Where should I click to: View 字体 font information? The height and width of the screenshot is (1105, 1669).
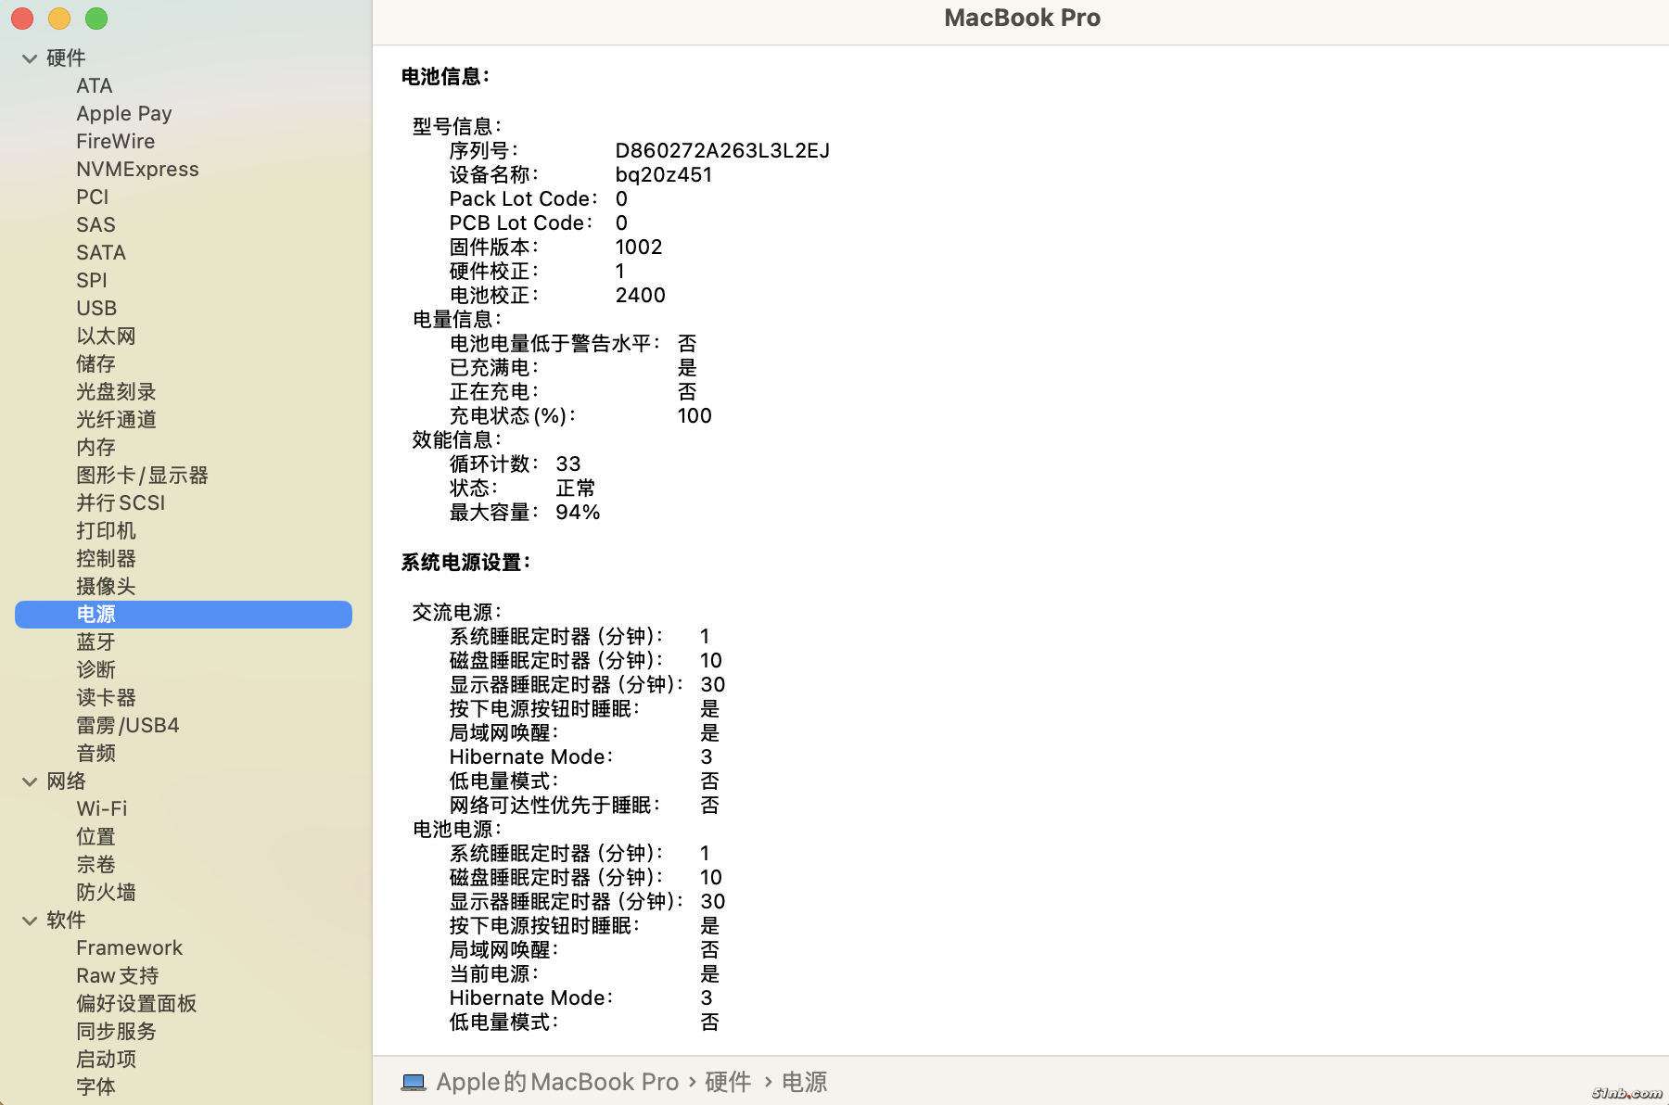pyautogui.click(x=96, y=1086)
